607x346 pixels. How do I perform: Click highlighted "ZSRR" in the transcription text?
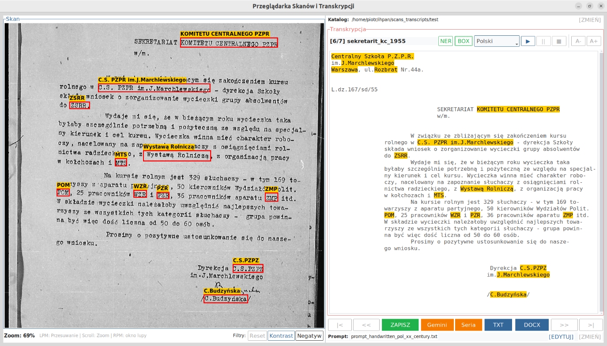(401, 156)
